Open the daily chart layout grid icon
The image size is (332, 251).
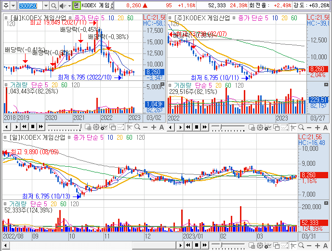point(252,246)
